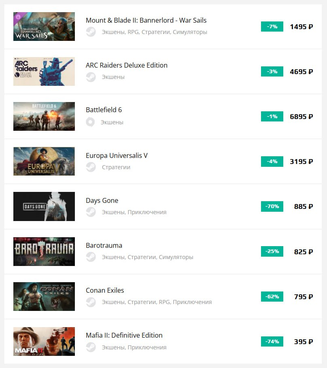
Task: Click Steam icon under Conan Exiles title
Action: 91,302
